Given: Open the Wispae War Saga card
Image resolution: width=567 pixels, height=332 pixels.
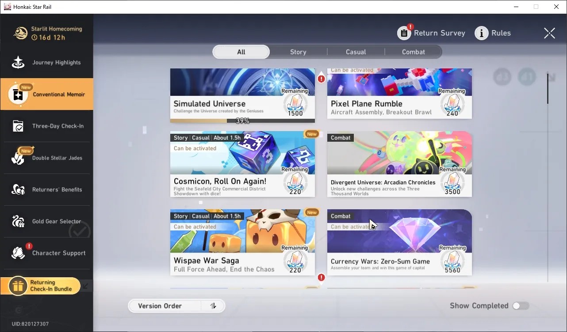Looking at the screenshot, I should (x=242, y=242).
